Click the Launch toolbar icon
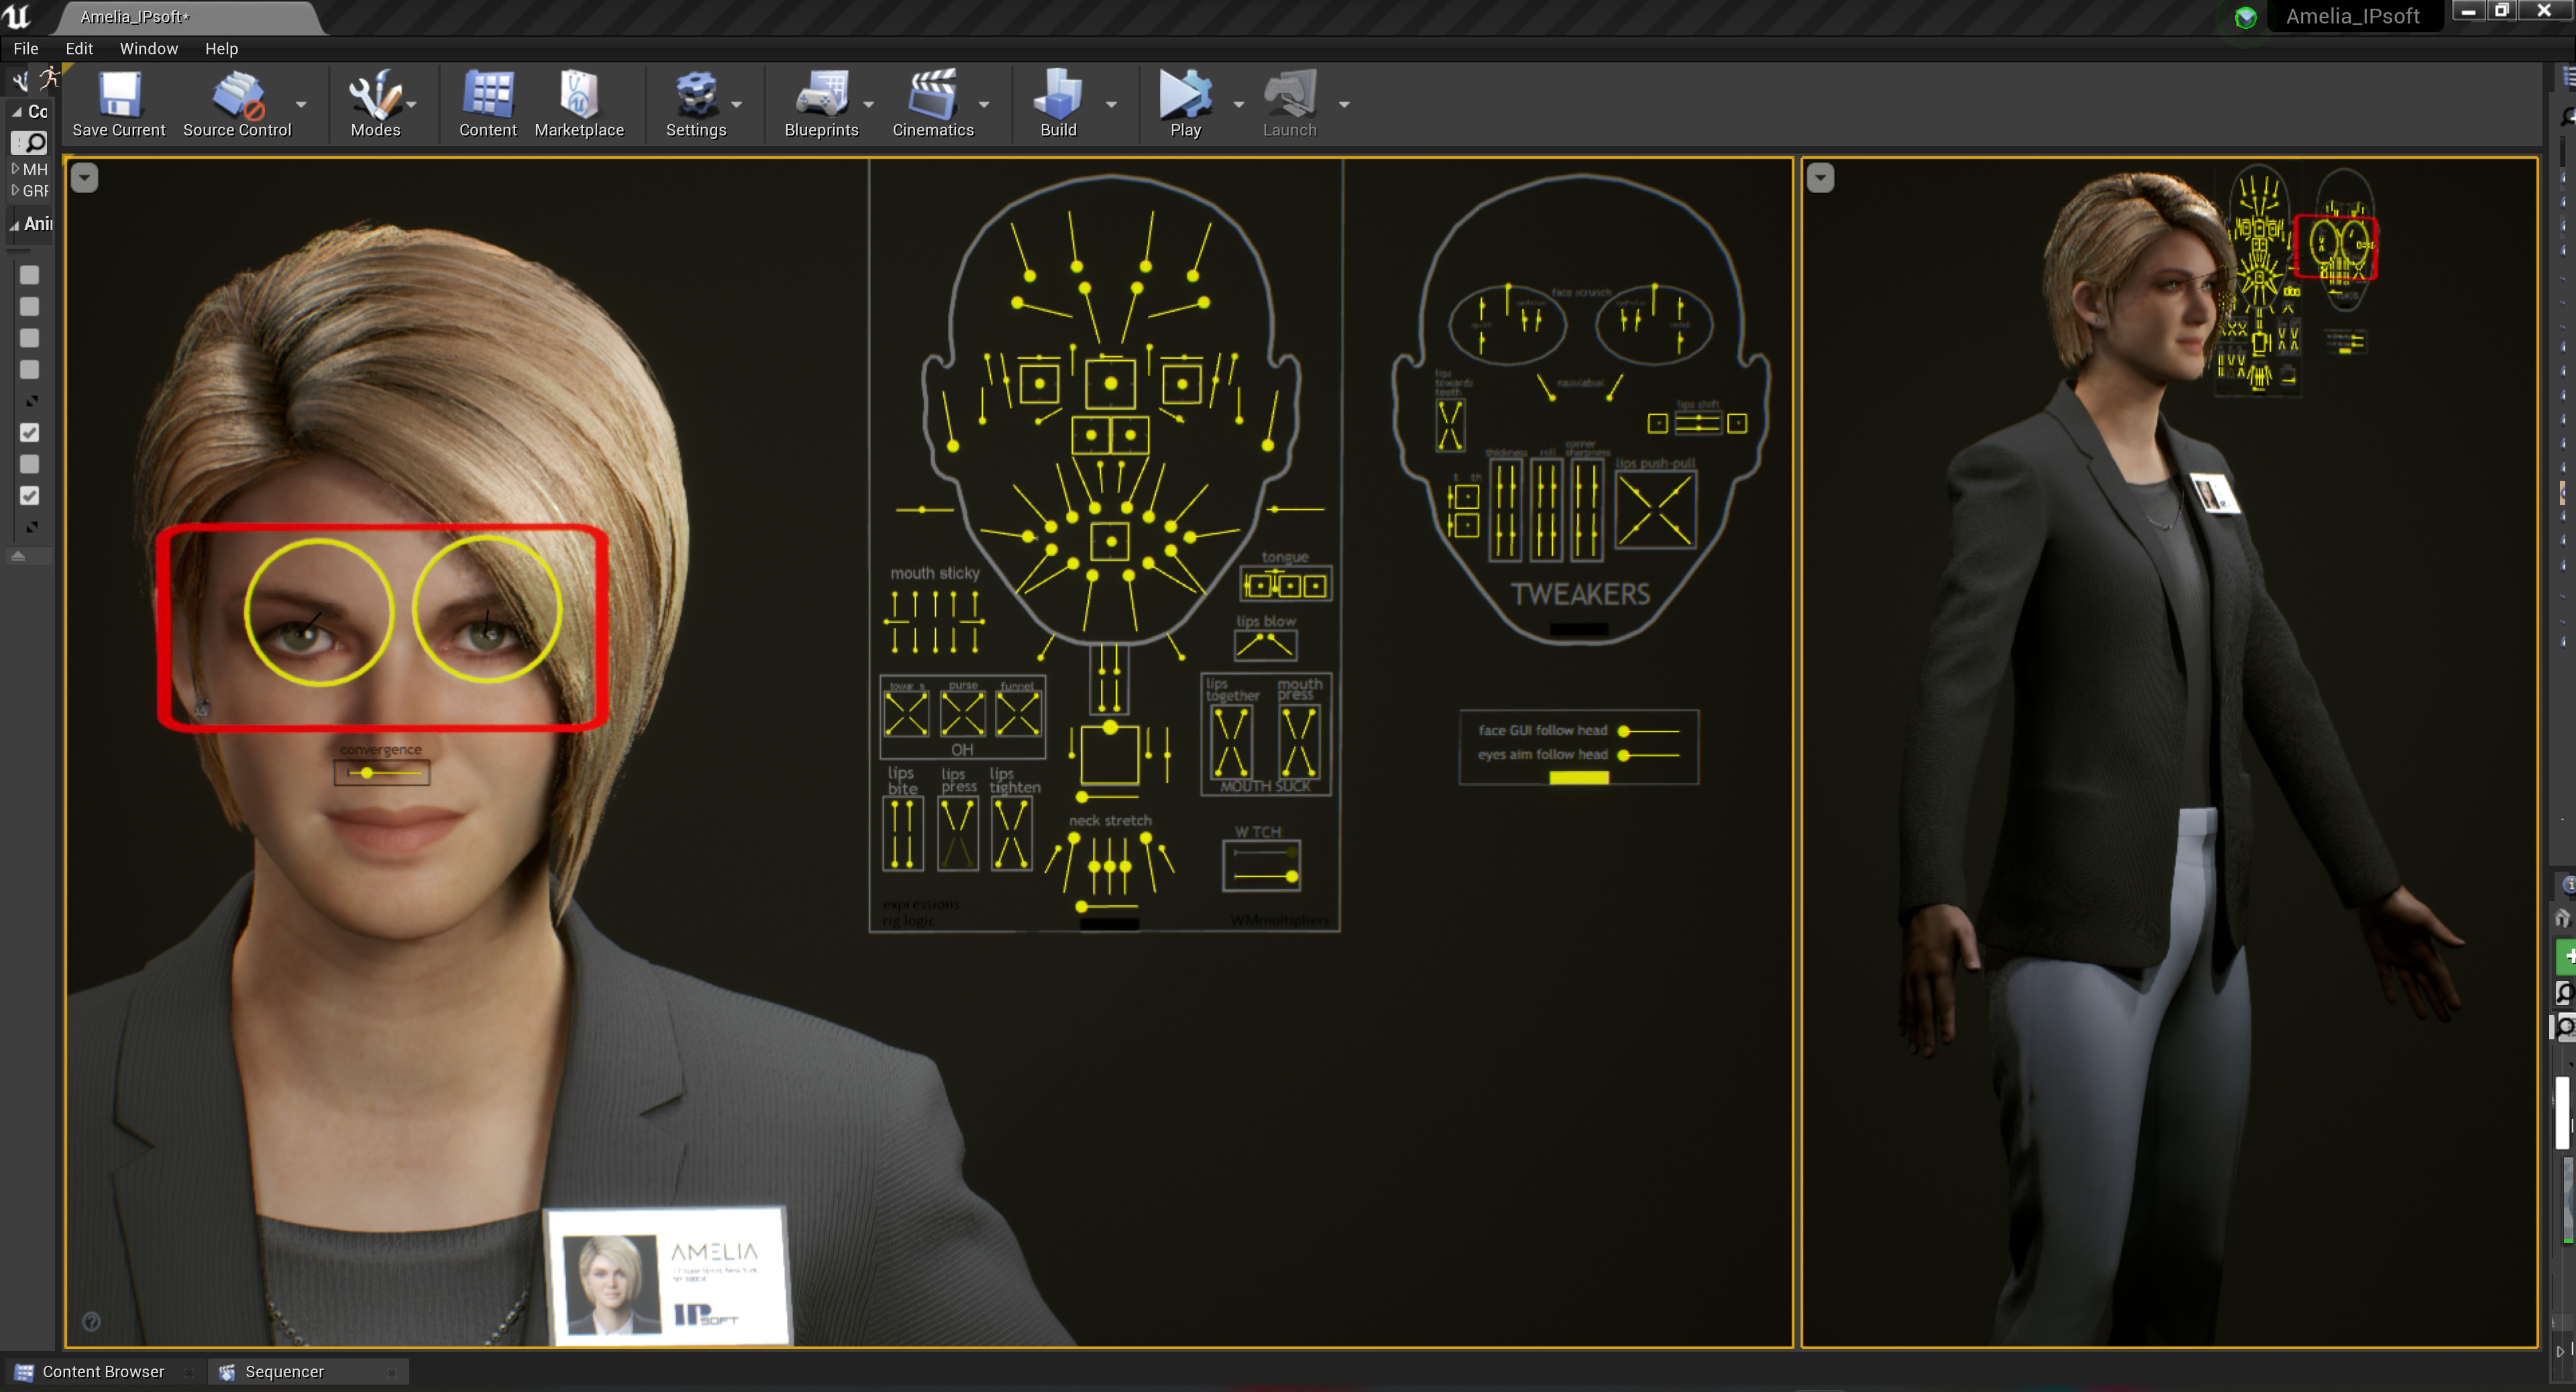 (1290, 95)
